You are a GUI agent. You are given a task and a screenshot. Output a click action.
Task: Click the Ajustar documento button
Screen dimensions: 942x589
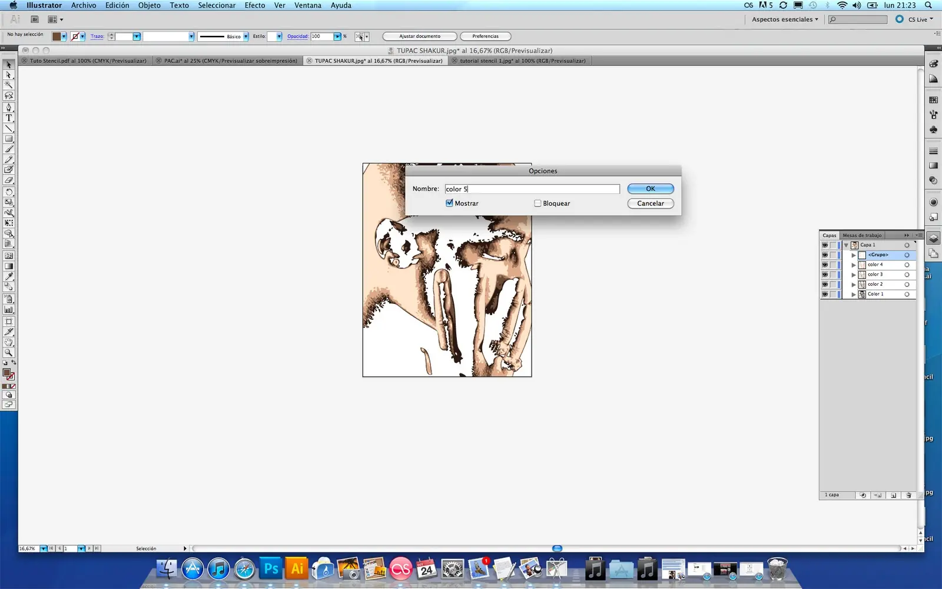tap(420, 37)
